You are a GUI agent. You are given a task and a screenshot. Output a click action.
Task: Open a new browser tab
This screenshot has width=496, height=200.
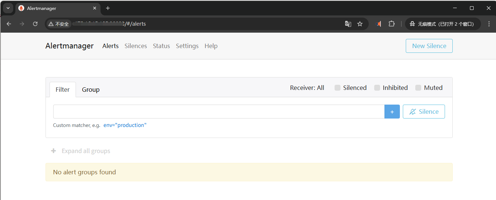coord(108,8)
